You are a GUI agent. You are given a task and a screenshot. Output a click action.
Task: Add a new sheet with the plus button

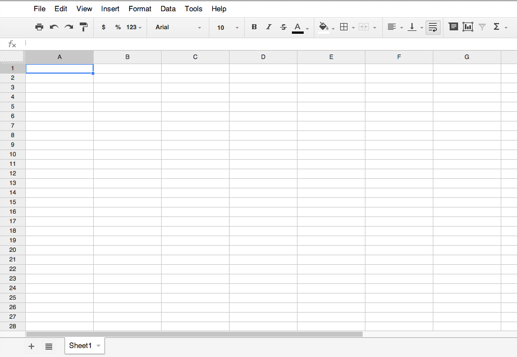point(31,346)
